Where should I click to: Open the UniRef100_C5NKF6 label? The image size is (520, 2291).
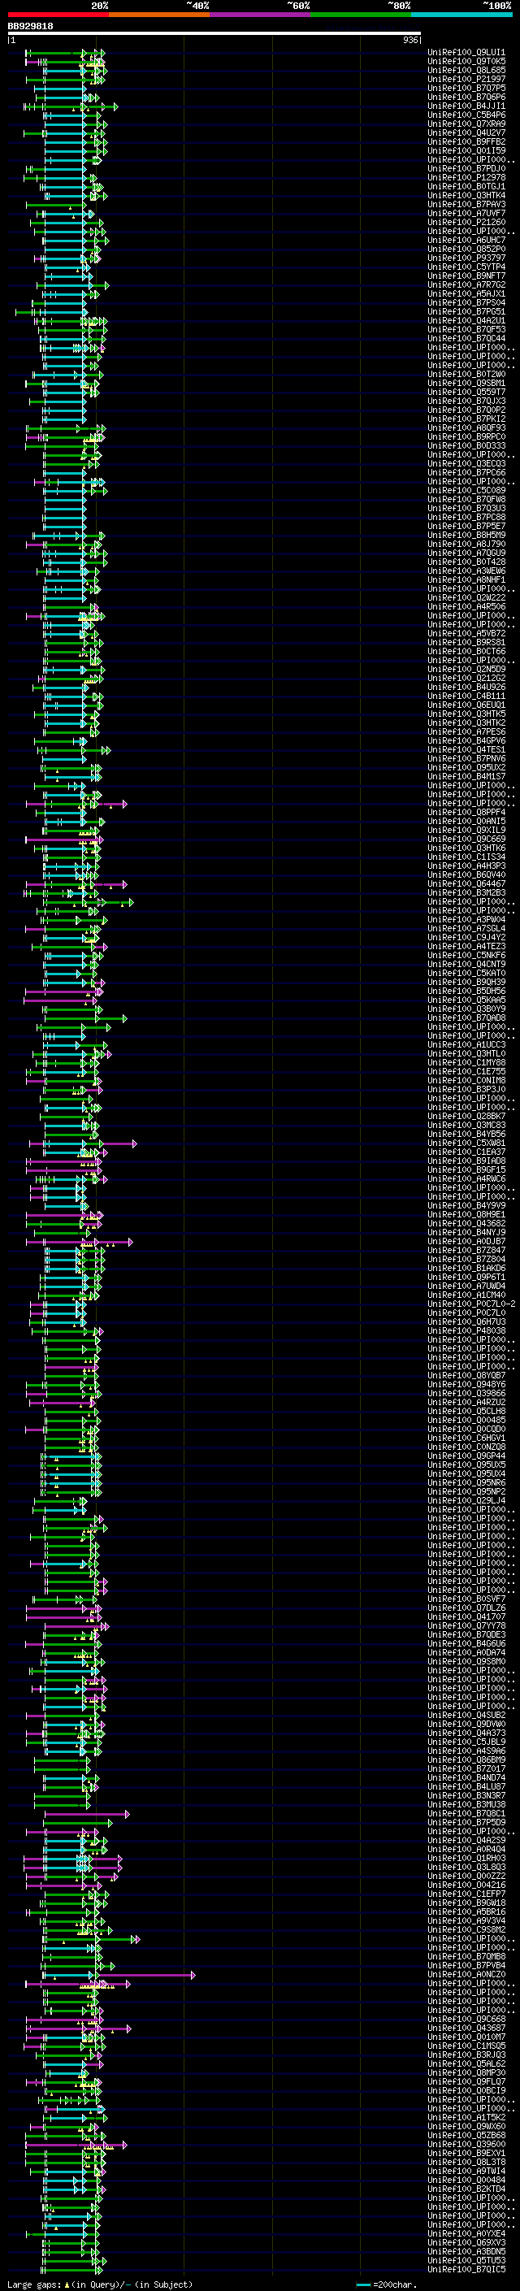point(466,955)
